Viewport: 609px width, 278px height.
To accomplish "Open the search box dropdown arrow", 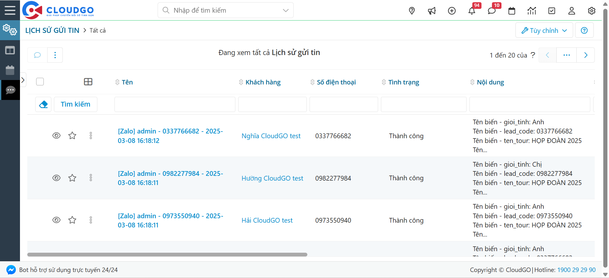I will 285,10.
